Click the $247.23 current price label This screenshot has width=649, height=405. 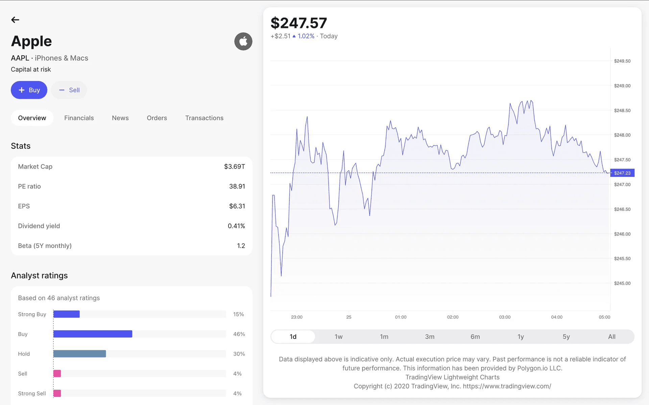point(622,173)
